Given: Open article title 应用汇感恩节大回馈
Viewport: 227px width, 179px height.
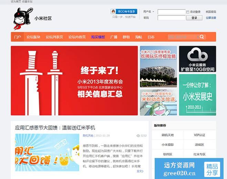Looking at the screenshot, I should pyautogui.click(x=55, y=128).
